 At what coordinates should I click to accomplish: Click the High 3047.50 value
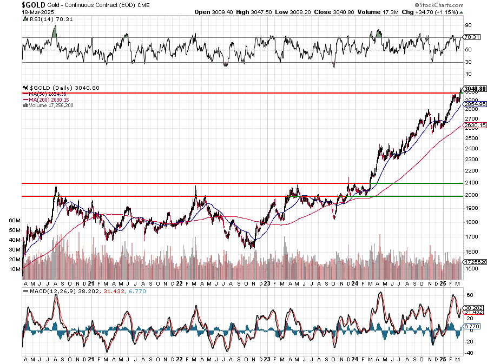pos(254,12)
